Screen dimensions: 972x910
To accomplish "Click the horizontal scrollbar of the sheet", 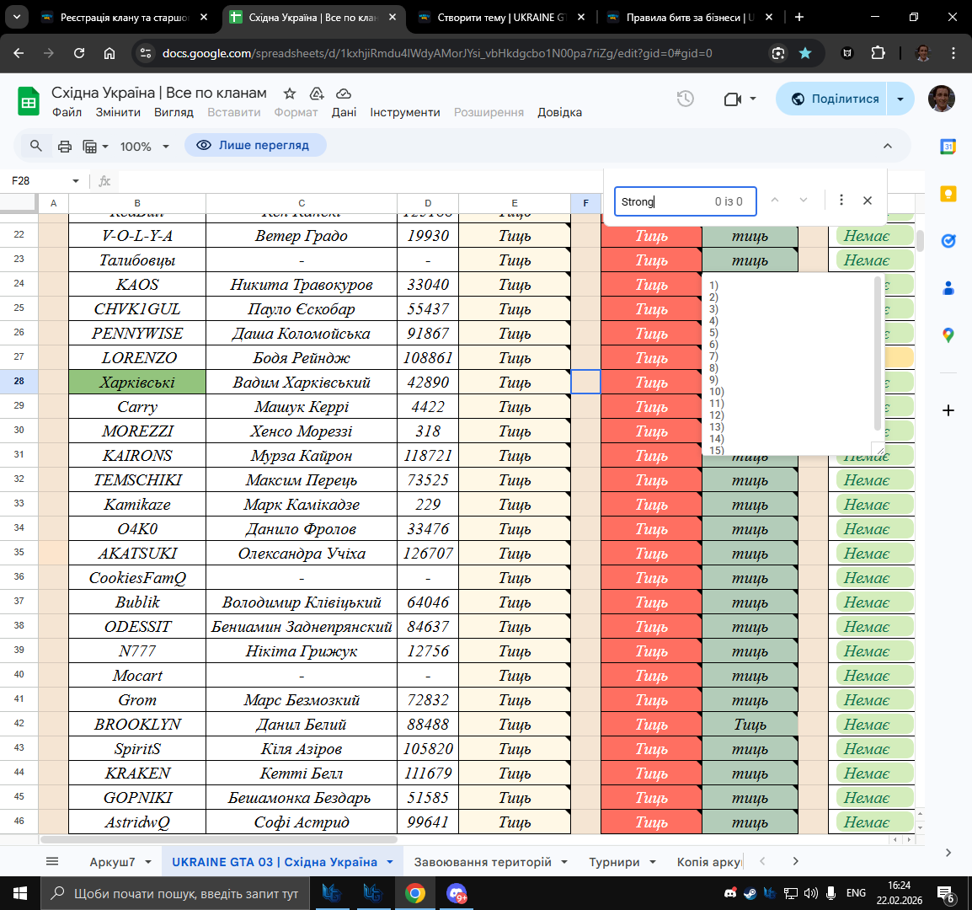I will click(218, 840).
